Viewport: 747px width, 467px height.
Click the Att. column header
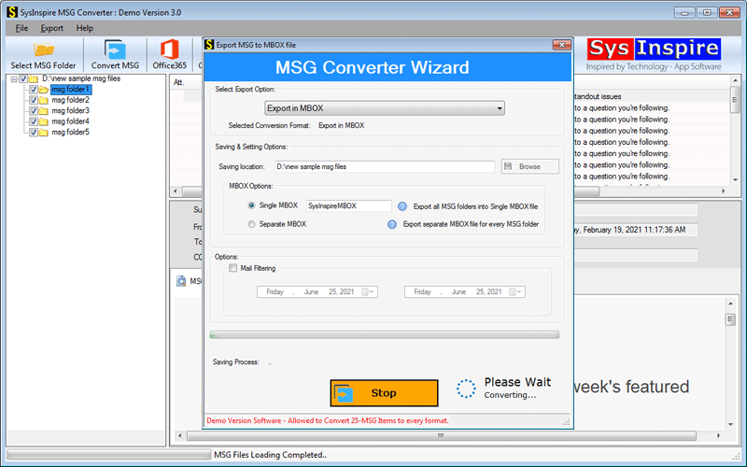click(x=178, y=82)
